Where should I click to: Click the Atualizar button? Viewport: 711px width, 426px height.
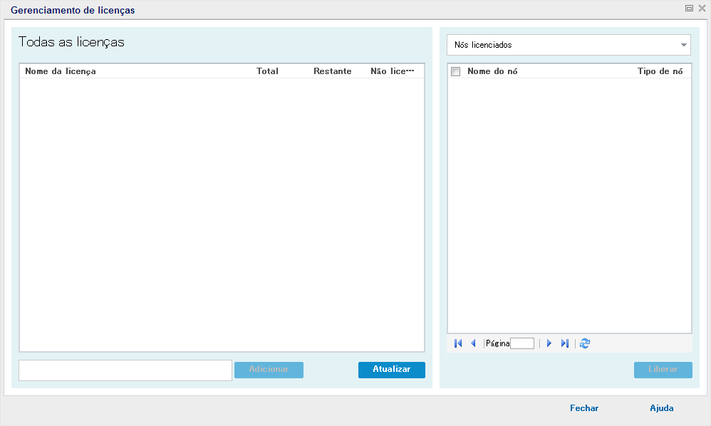pos(392,369)
